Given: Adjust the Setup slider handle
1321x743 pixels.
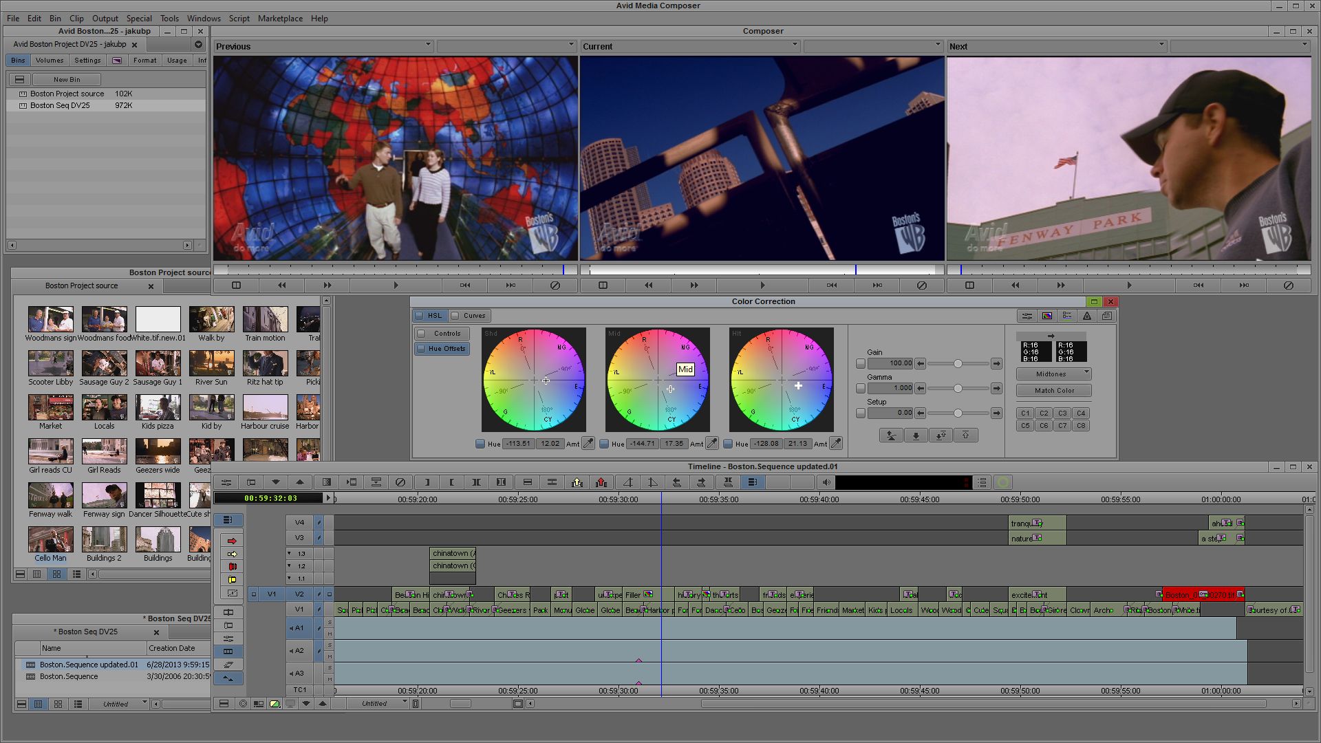Looking at the screenshot, I should (958, 413).
